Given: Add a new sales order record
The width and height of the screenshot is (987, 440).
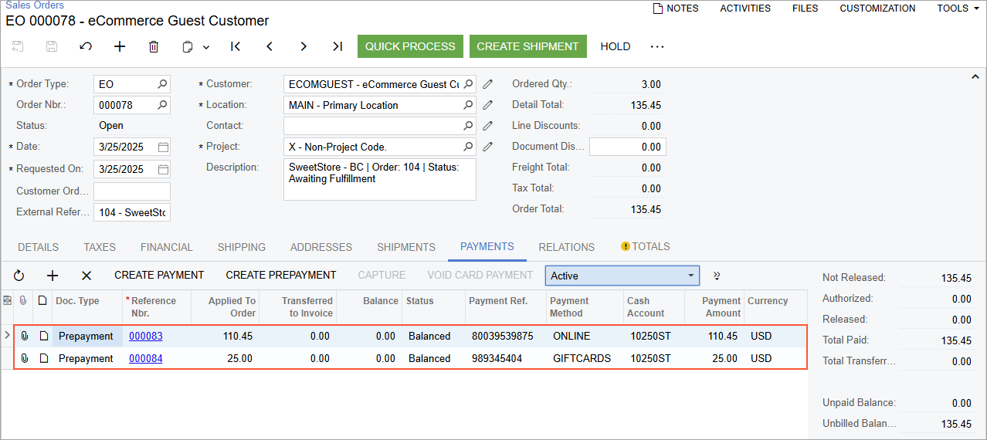Looking at the screenshot, I should (120, 46).
